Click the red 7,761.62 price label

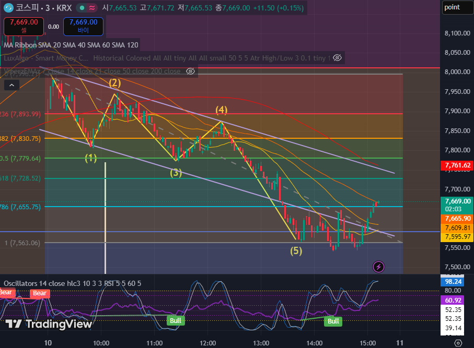(x=457, y=165)
